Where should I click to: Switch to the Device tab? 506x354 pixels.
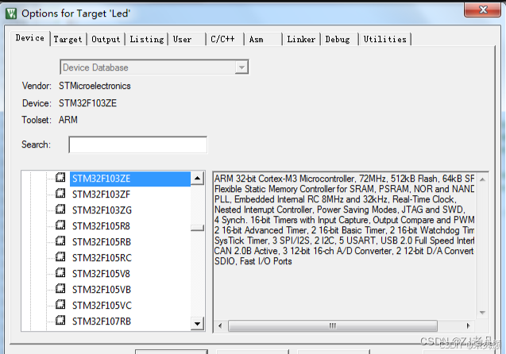(x=30, y=38)
